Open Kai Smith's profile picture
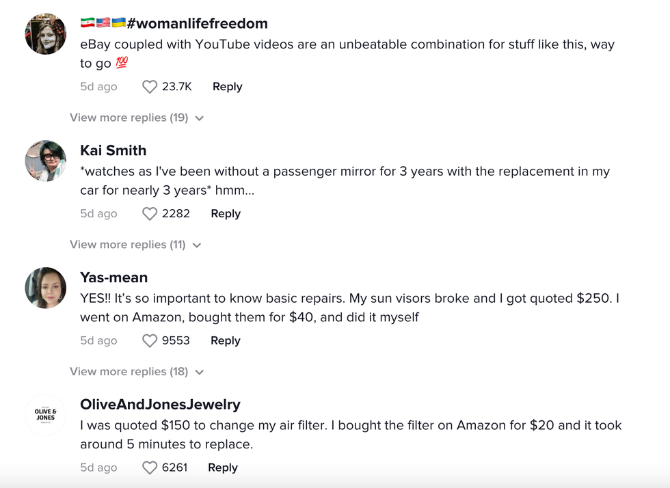This screenshot has height=488, width=670. [45, 161]
